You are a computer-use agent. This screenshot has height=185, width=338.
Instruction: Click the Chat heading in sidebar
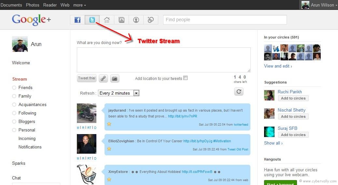(x=16, y=178)
